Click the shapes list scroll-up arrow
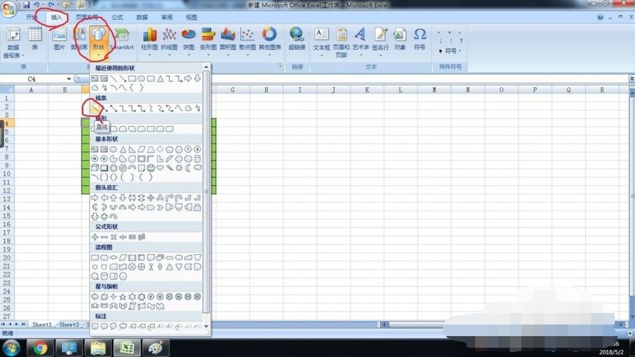The image size is (635, 357). [x=206, y=67]
